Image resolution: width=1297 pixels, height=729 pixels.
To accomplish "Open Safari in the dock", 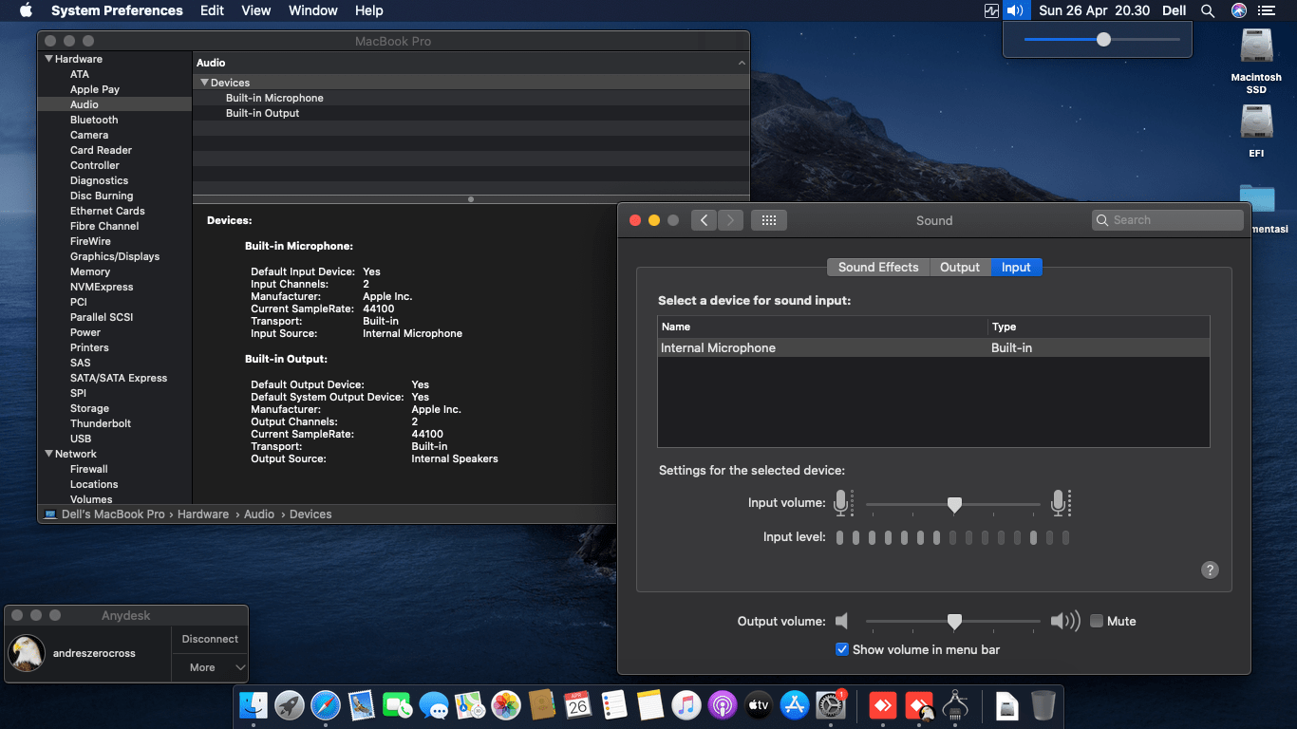I will [x=326, y=705].
